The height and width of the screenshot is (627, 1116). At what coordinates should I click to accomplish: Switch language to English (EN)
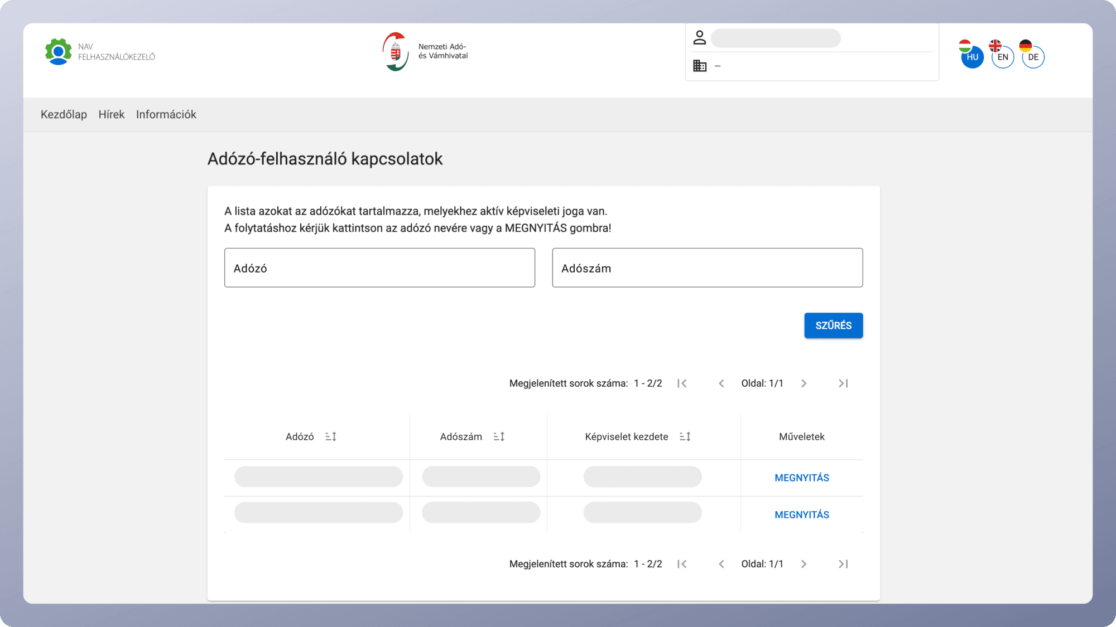tap(1003, 57)
